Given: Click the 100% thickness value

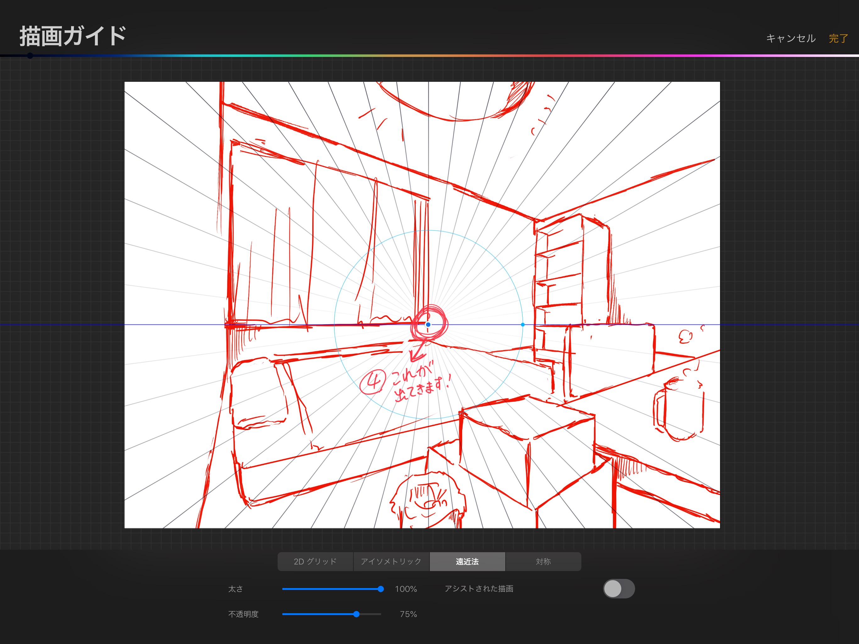Looking at the screenshot, I should click(406, 589).
